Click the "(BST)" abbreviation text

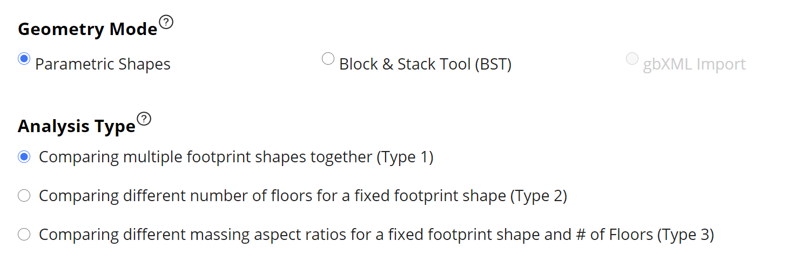point(493,64)
